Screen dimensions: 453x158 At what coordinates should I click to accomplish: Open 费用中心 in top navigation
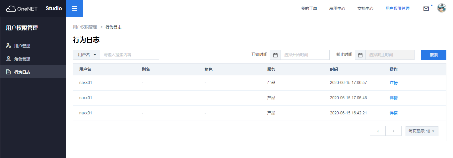337,9
